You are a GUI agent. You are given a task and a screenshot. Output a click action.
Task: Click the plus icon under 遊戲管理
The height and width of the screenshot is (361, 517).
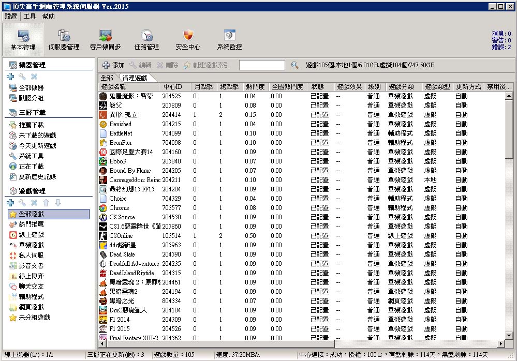pos(10,203)
